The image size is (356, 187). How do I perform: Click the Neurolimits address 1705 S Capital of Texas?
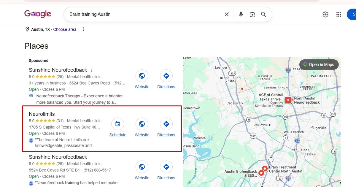tap(64, 127)
